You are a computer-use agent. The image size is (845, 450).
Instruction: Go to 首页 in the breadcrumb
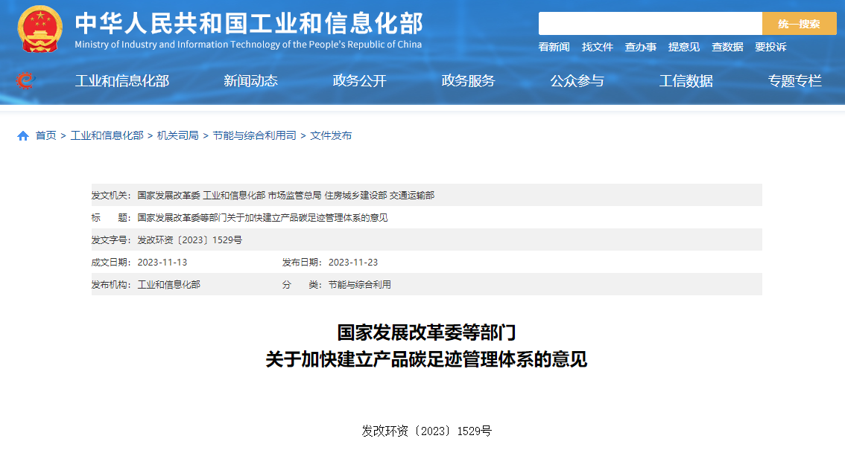[x=45, y=135]
